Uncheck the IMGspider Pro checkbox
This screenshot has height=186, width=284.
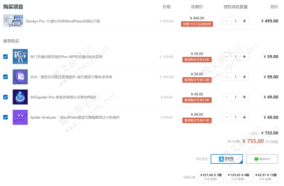click(5, 97)
